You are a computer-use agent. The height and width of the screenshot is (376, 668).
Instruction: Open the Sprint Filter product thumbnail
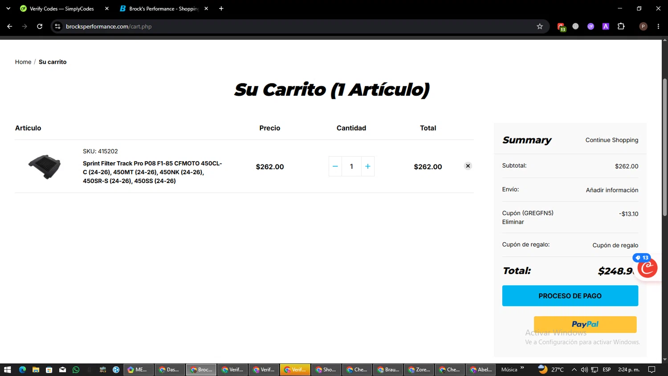[45, 167]
